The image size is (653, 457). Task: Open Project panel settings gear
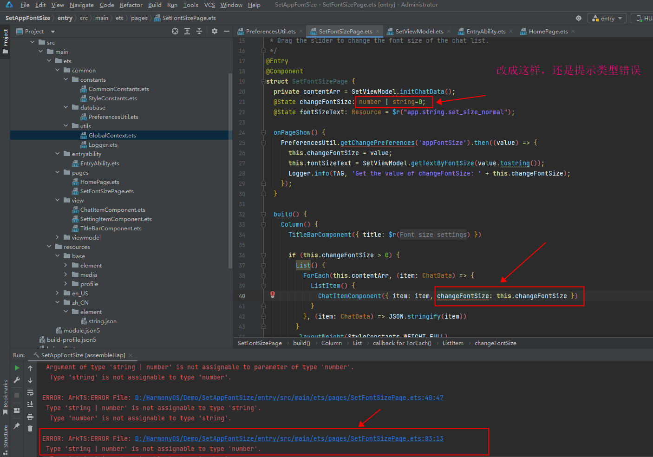214,31
